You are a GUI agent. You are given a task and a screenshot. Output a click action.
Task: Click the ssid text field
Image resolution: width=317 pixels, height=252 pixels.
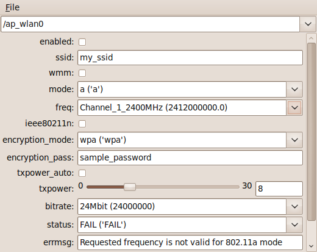click(x=190, y=57)
